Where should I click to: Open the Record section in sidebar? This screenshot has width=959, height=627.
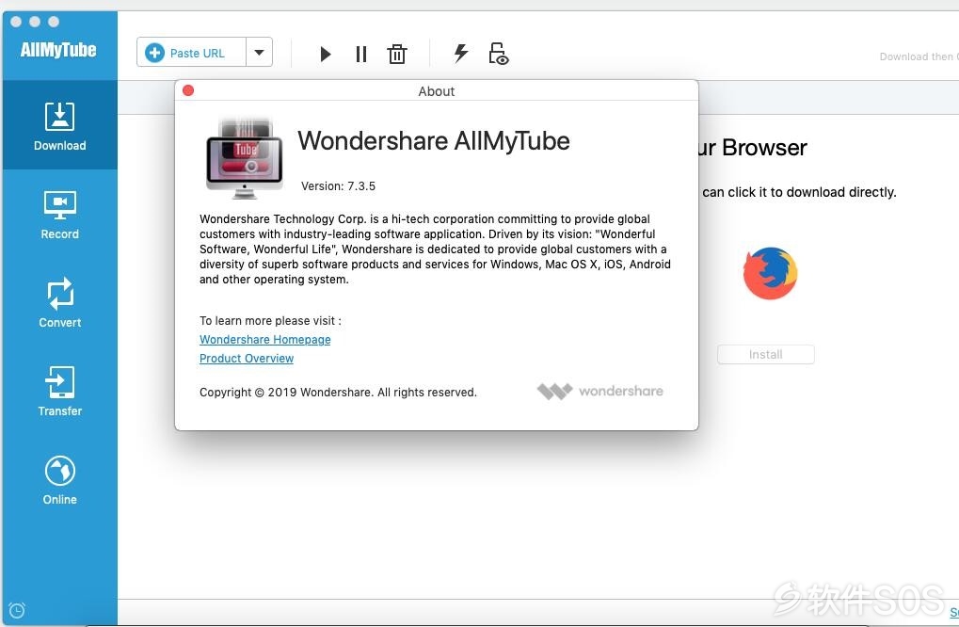(60, 215)
